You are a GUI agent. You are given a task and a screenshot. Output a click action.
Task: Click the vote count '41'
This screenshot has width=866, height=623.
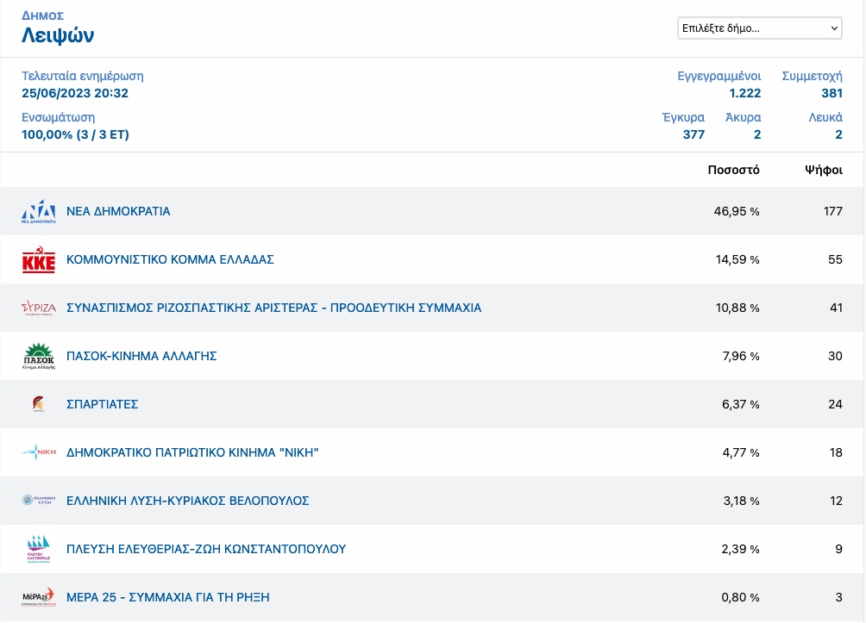tap(836, 308)
